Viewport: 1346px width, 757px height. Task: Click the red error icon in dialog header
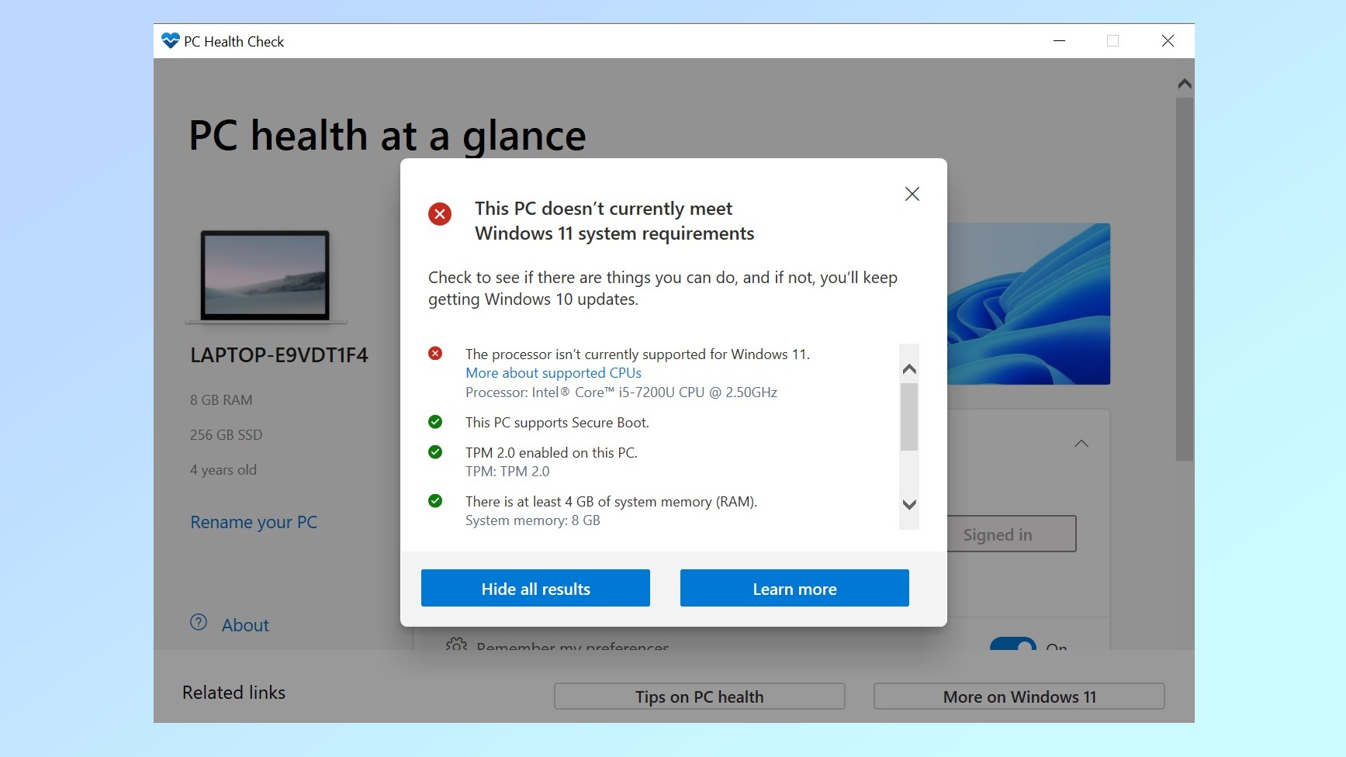click(x=440, y=214)
